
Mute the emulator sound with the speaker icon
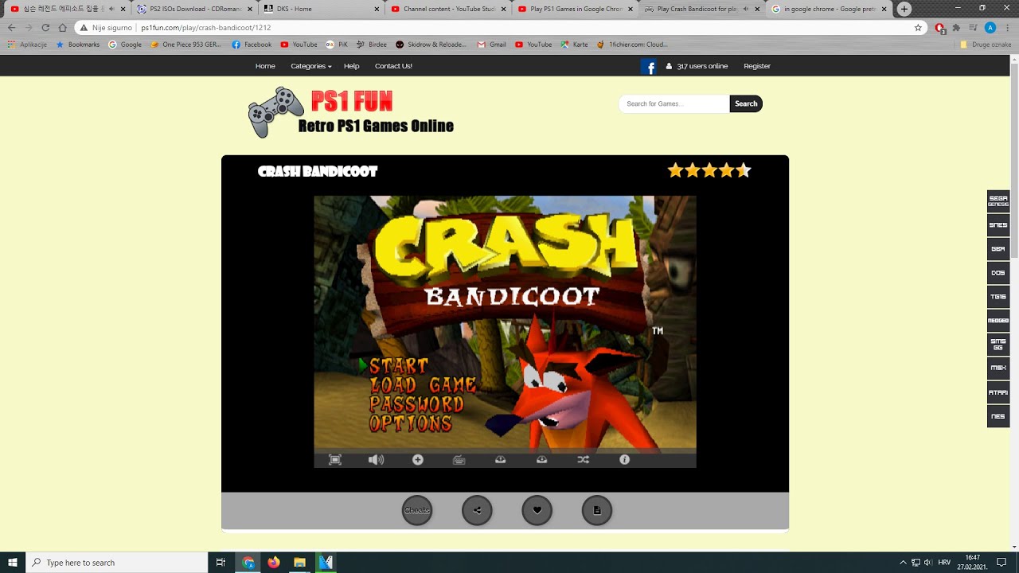coord(376,460)
